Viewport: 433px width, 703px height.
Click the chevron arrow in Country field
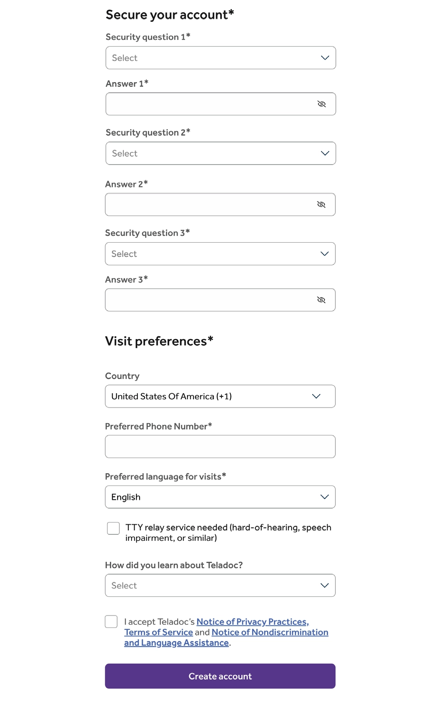pos(316,396)
